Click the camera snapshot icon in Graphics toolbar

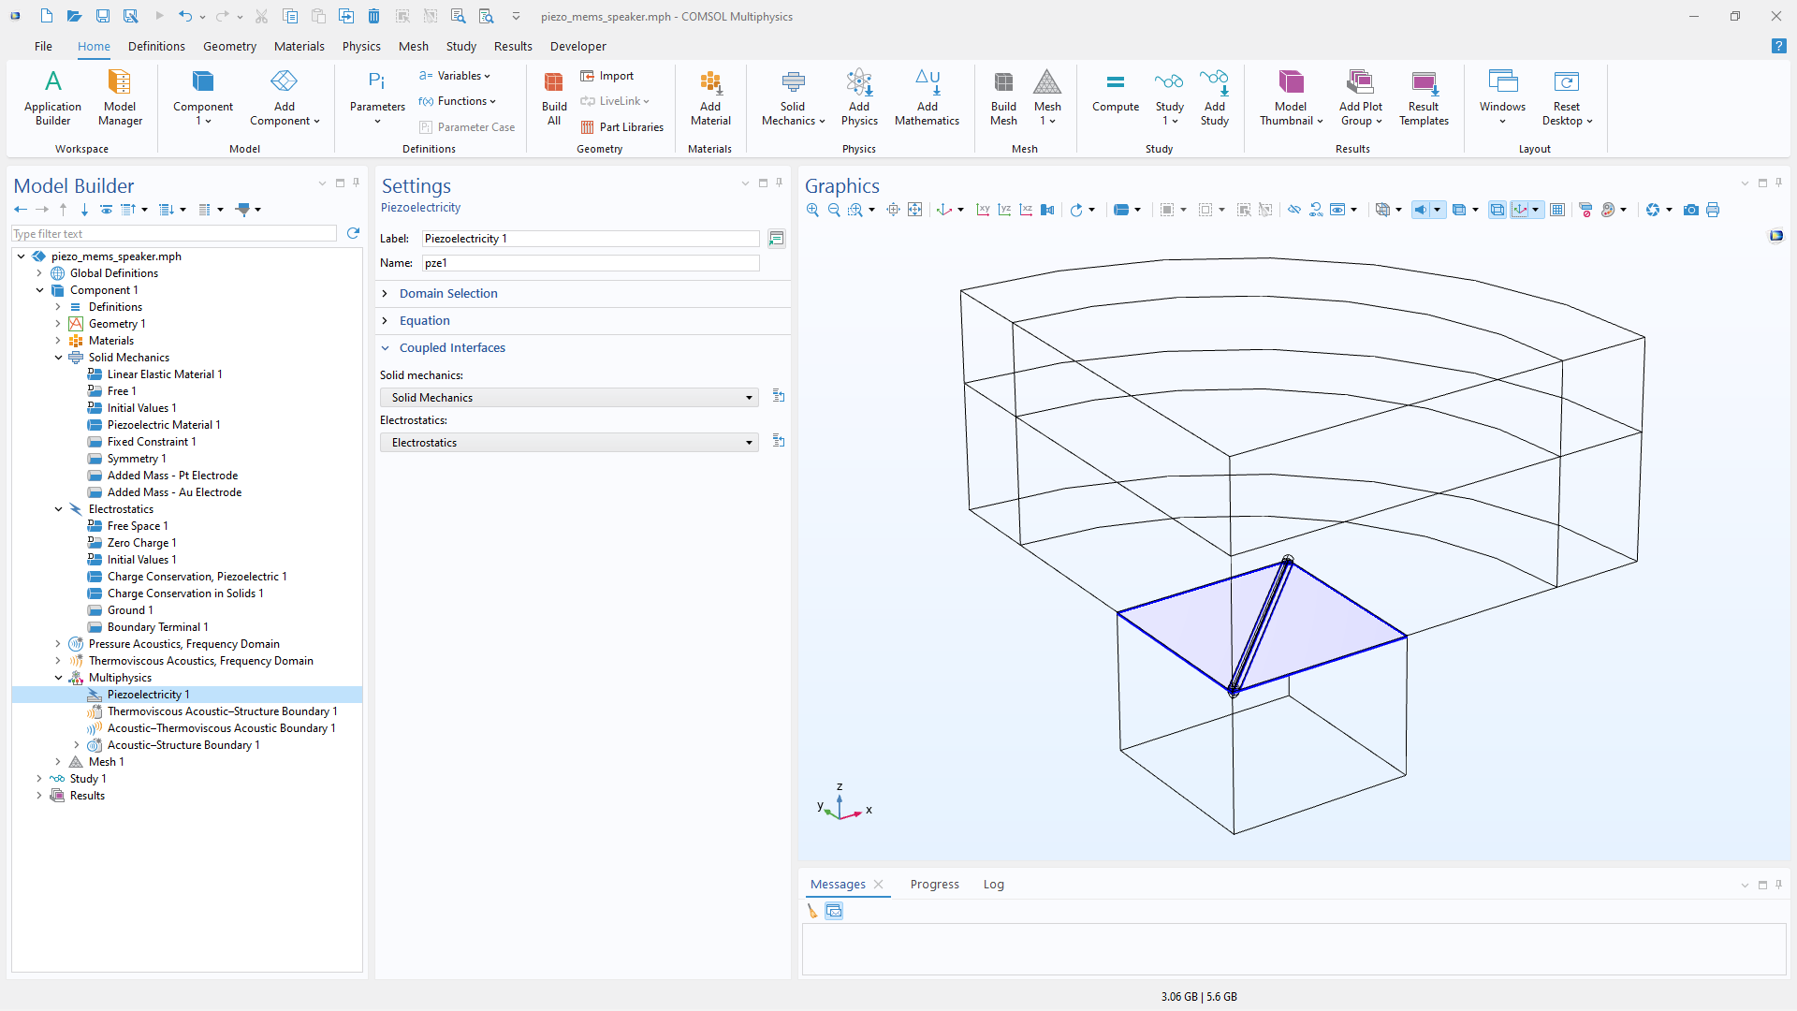1690,209
